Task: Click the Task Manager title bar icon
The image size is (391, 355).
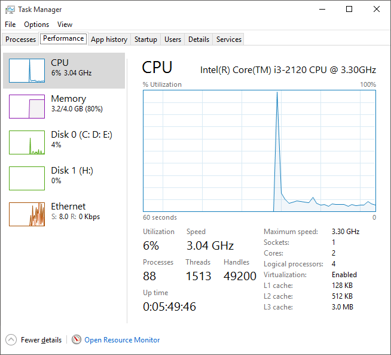Action: point(10,10)
